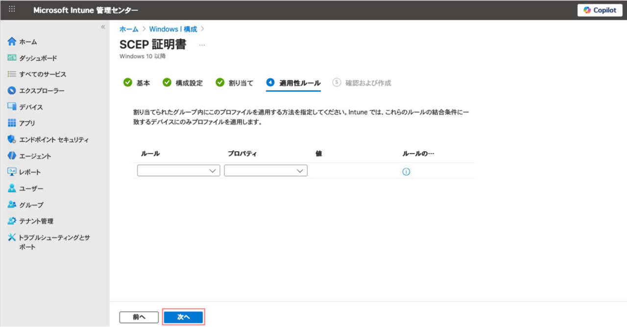
Task: Click the 次へ button
Action: 183,317
